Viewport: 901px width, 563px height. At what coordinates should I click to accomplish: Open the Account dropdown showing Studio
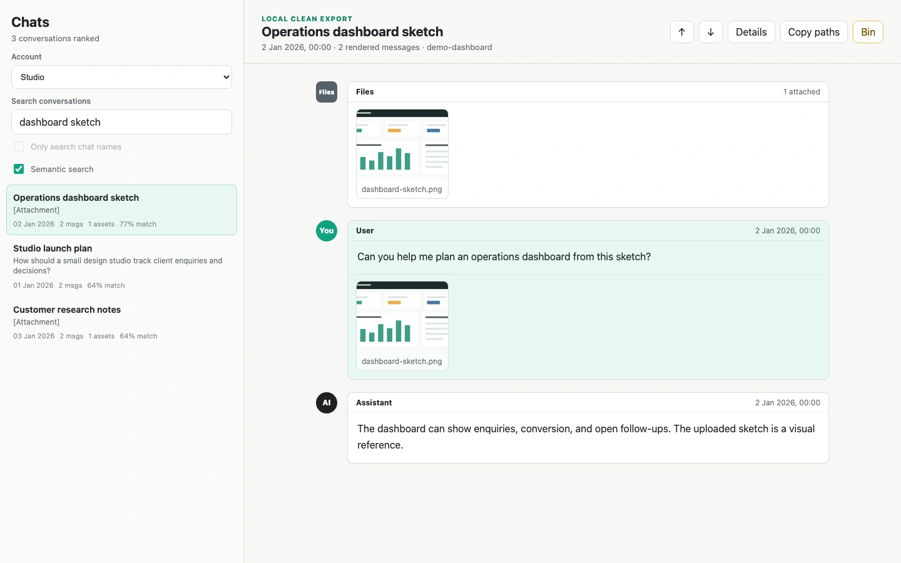pyautogui.click(x=121, y=77)
